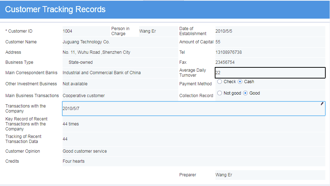The image size is (330, 186).
Task: Click the Main Correspondent Banks field
Action: click(120, 73)
